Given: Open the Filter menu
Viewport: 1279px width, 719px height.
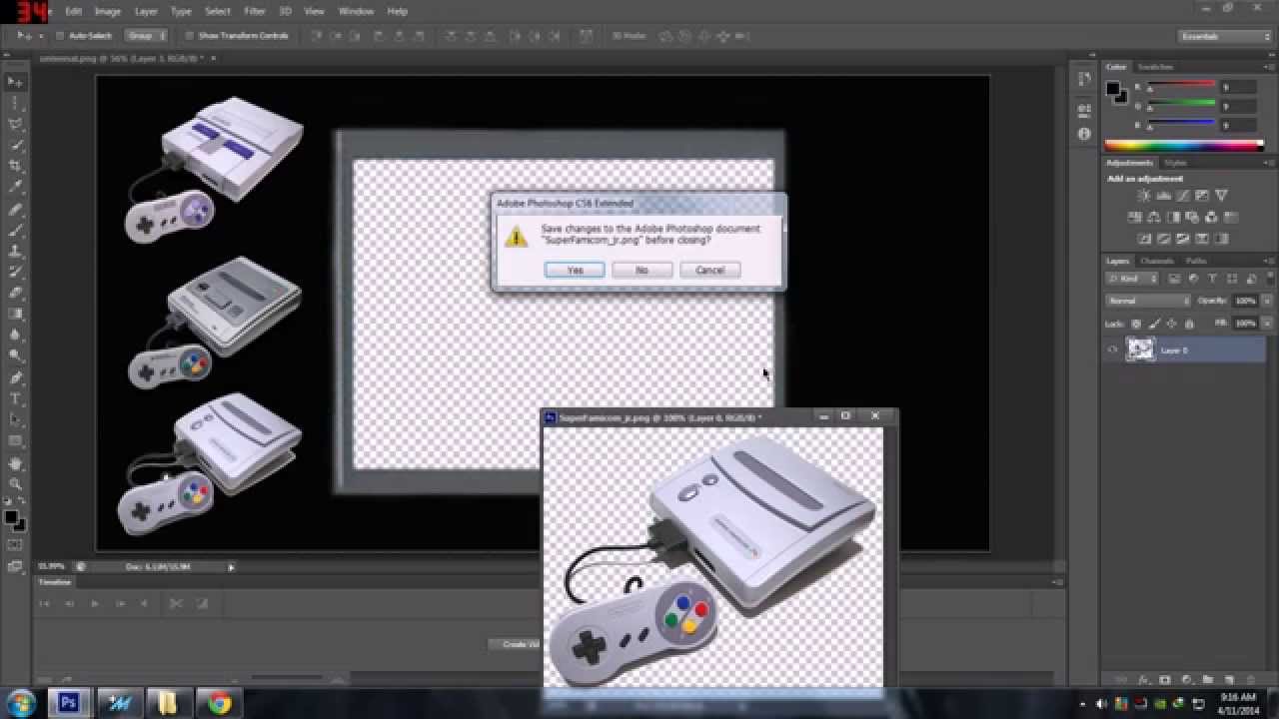Looking at the screenshot, I should pos(255,11).
